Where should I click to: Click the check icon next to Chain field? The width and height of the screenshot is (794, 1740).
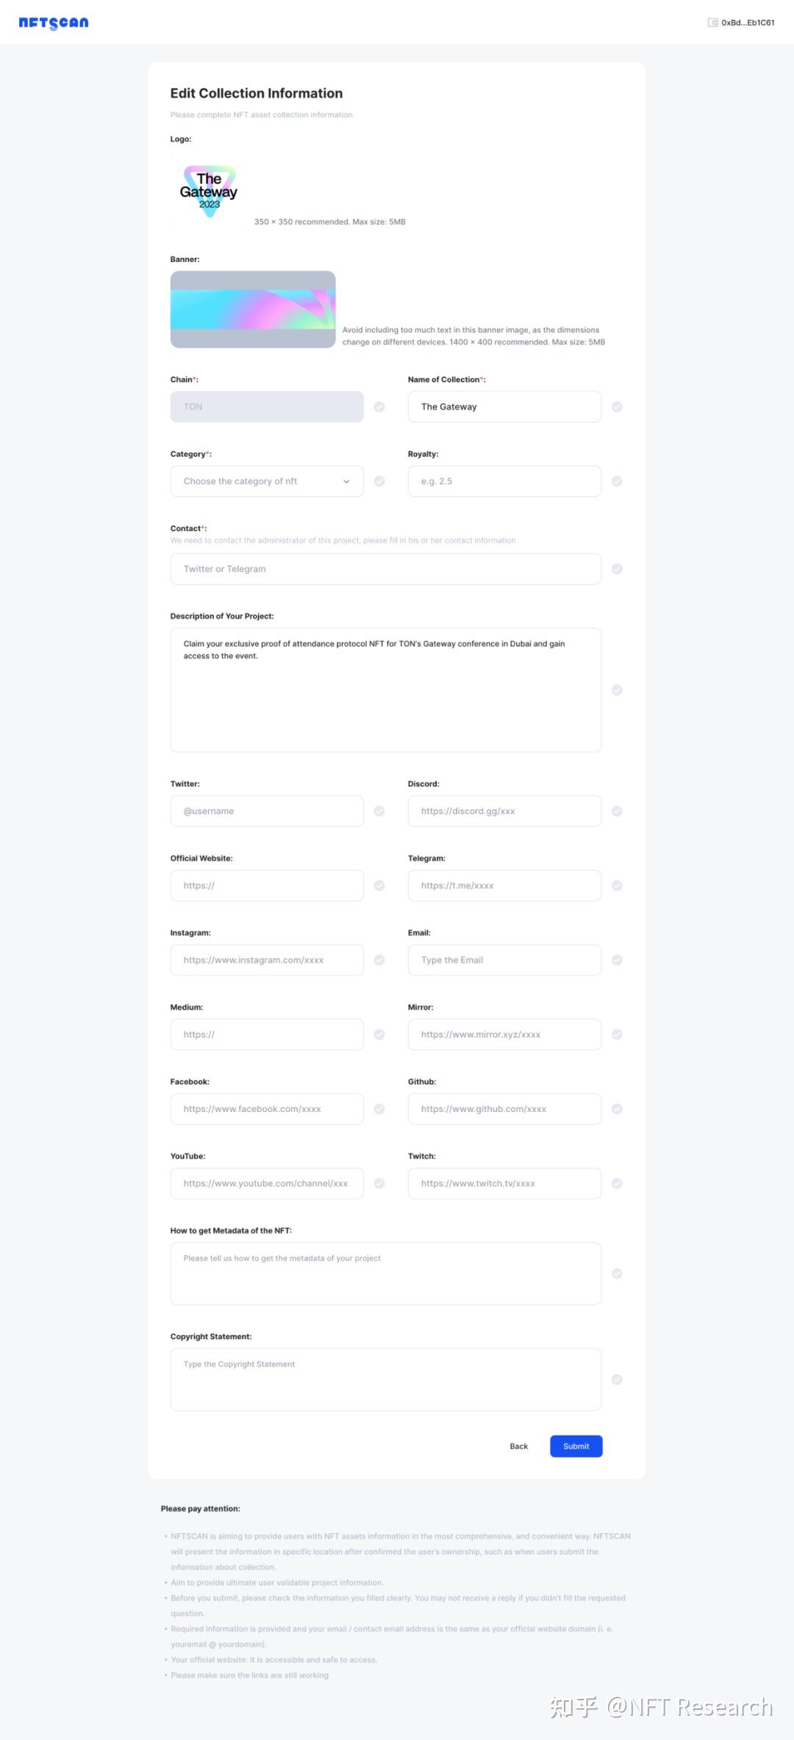click(379, 407)
